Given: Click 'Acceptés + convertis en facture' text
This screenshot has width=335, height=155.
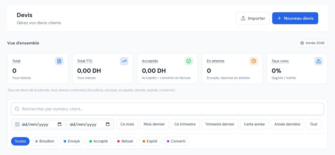Looking at the screenshot, I should click(166, 78).
